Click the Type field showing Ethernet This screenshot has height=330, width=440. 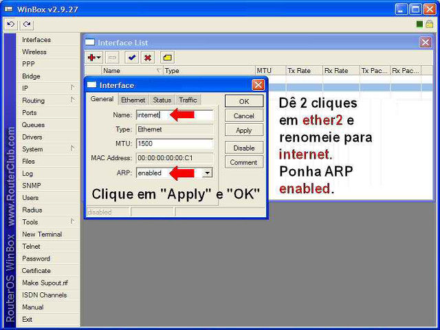point(175,129)
